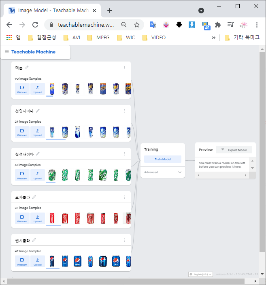
Task: Select the first 천연사이다 can sample thumbnail
Action: coord(52,132)
